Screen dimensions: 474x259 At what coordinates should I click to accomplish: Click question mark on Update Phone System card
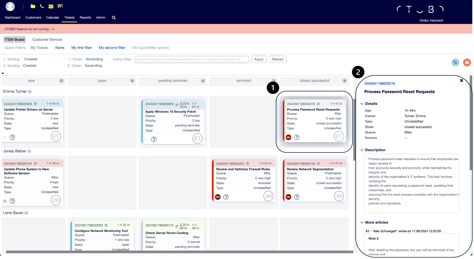(x=12, y=201)
